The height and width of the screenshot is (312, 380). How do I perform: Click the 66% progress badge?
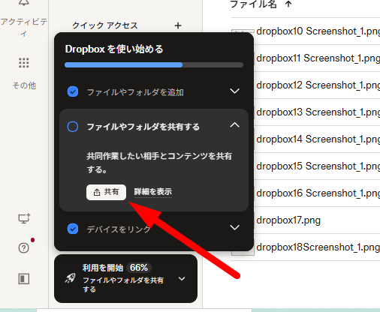139,268
